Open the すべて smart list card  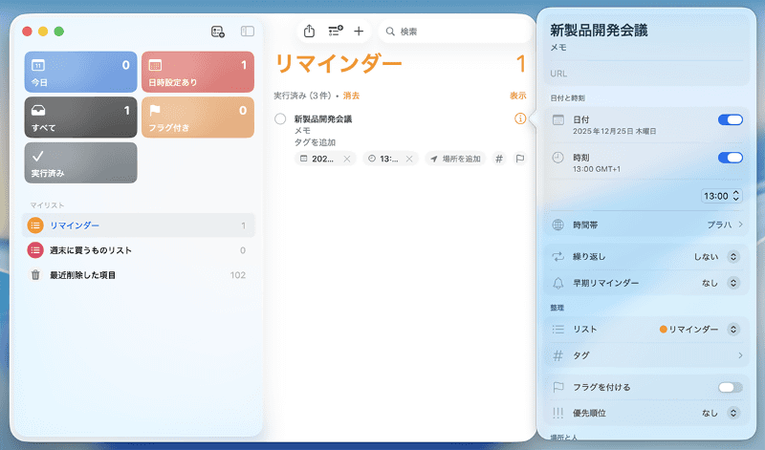pyautogui.click(x=81, y=118)
